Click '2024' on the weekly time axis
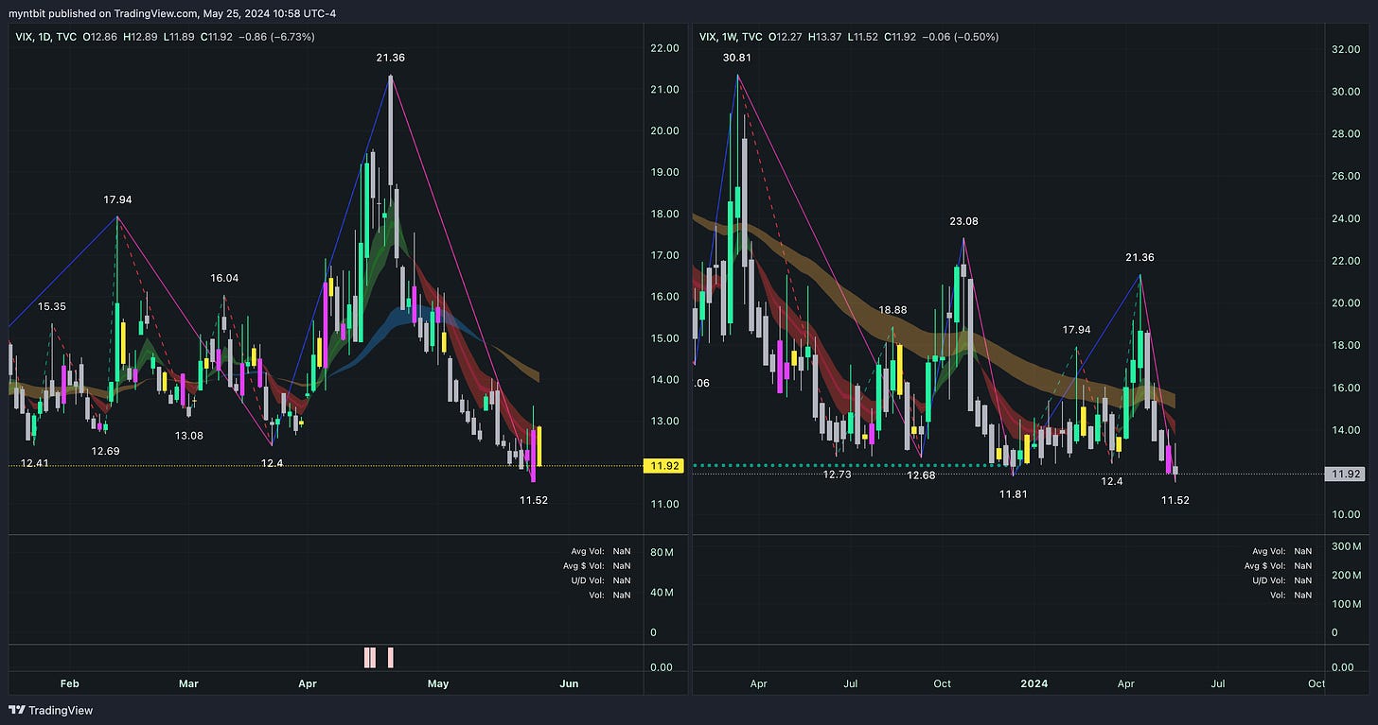Screen dimensions: 1378x725 (1033, 682)
